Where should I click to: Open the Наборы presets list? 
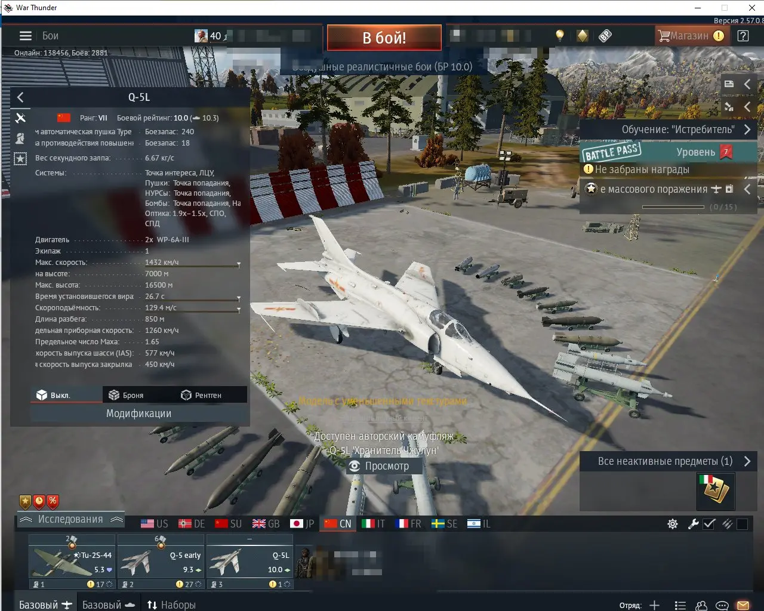coord(171,604)
